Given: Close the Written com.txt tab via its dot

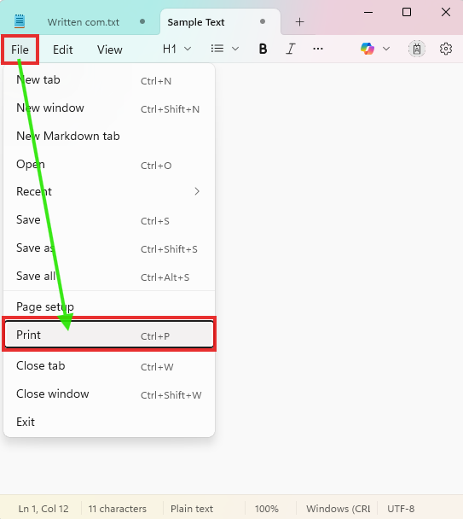Looking at the screenshot, I should pyautogui.click(x=142, y=21).
